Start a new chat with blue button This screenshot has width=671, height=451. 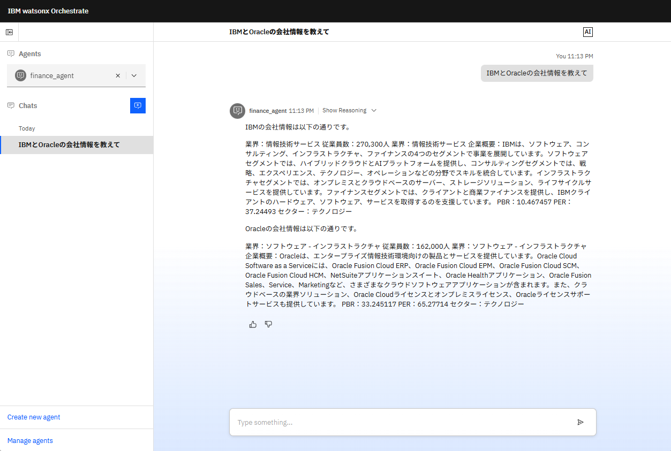[138, 105]
